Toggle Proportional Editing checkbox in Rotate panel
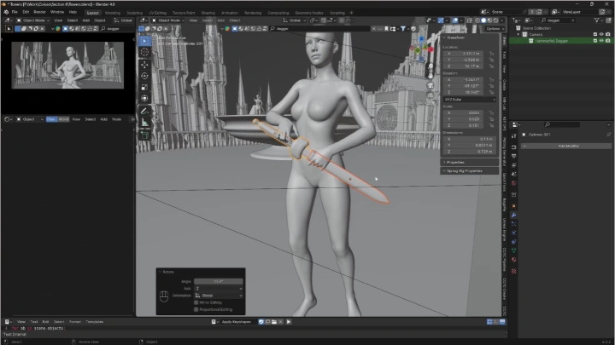 [x=196, y=309]
